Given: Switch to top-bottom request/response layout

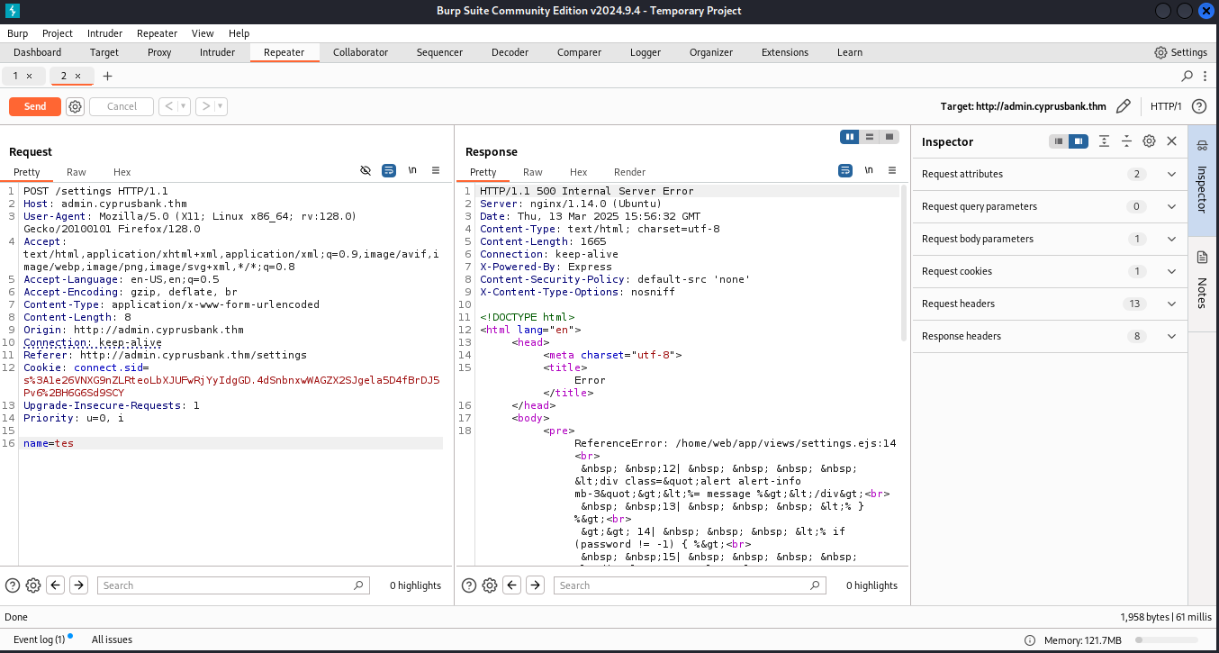Looking at the screenshot, I should tap(869, 137).
